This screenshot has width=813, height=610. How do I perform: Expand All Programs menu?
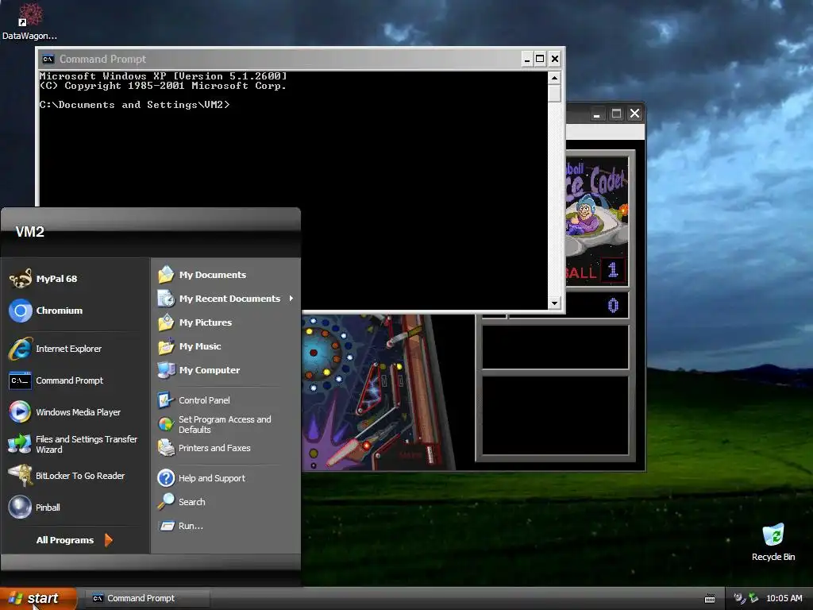click(74, 540)
